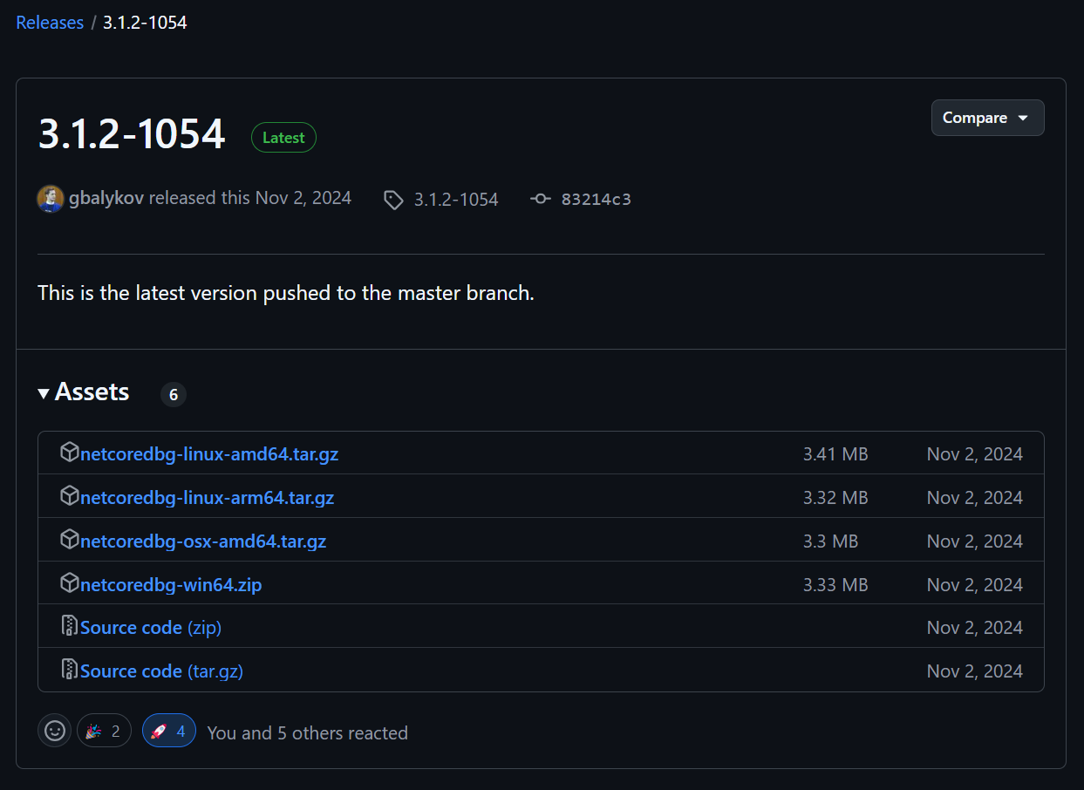Click the green Latest badge

tap(283, 138)
